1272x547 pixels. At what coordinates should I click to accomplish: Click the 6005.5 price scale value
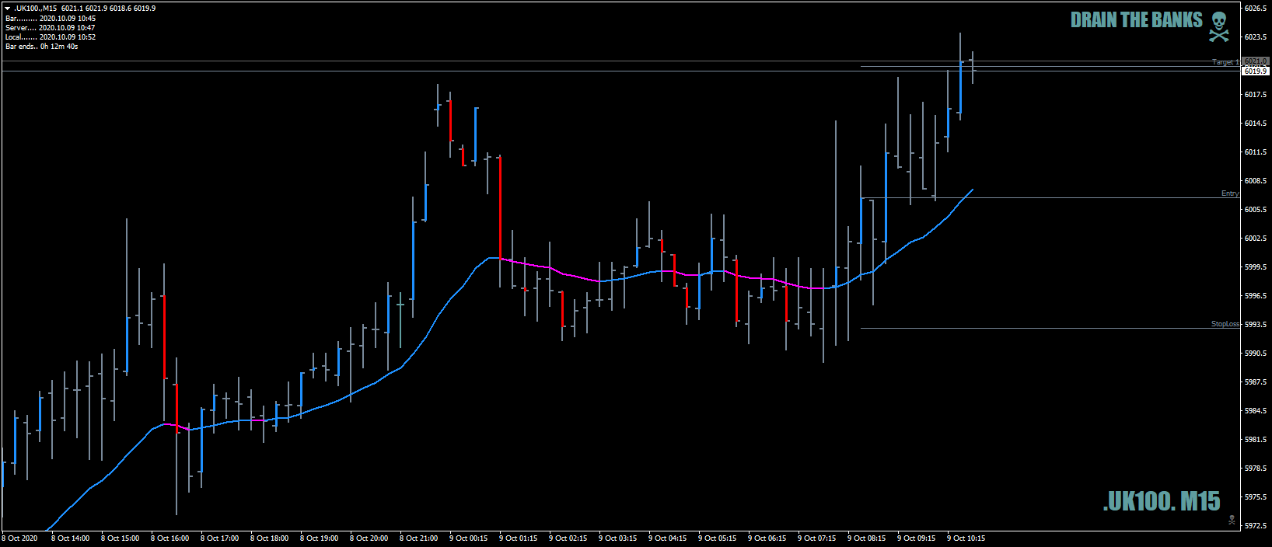tap(1255, 209)
